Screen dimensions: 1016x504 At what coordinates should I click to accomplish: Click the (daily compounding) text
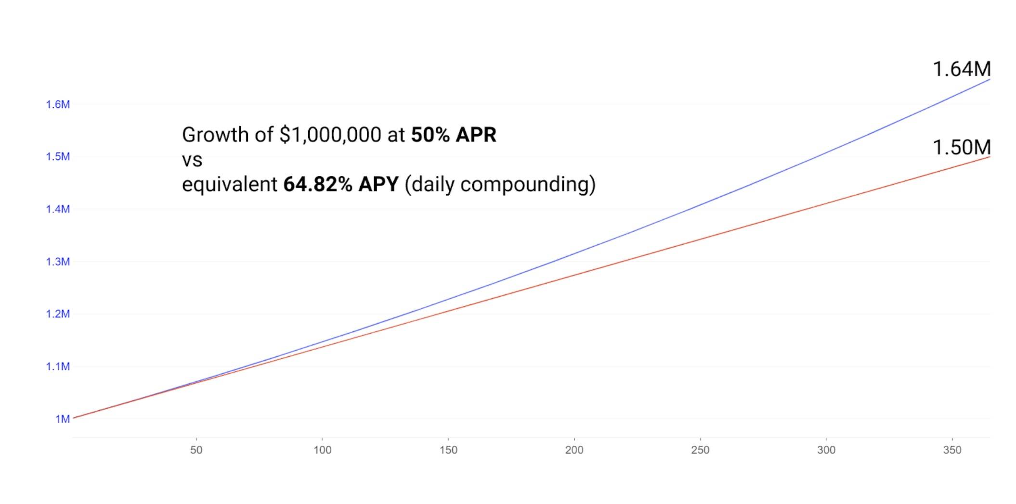(x=500, y=184)
